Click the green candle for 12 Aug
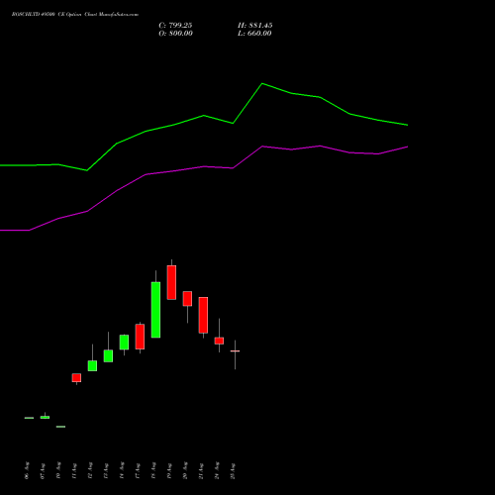The width and height of the screenshot is (495, 495). [x=92, y=365]
